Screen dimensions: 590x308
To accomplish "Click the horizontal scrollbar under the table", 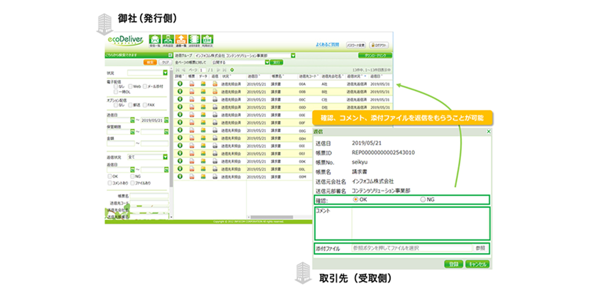I will (x=320, y=217).
